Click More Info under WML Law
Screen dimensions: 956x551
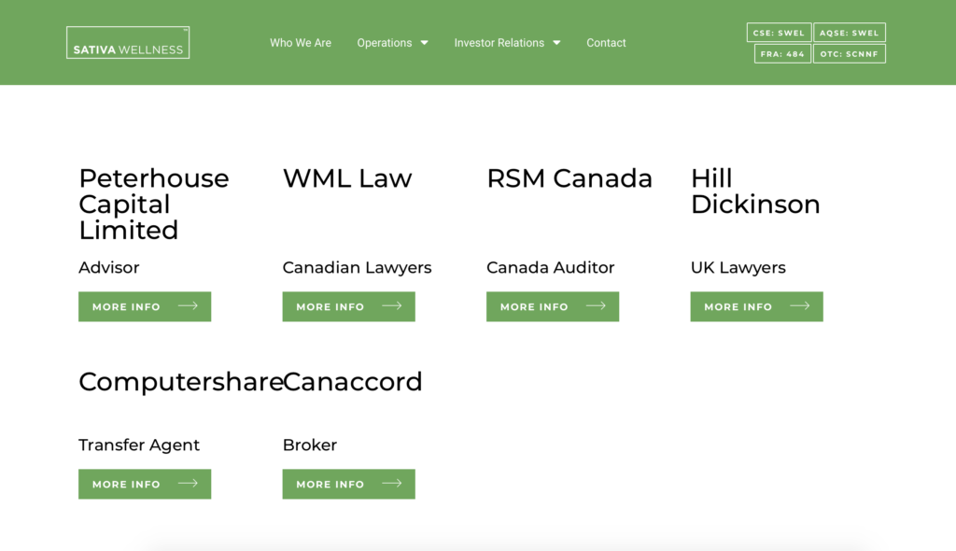click(x=349, y=306)
